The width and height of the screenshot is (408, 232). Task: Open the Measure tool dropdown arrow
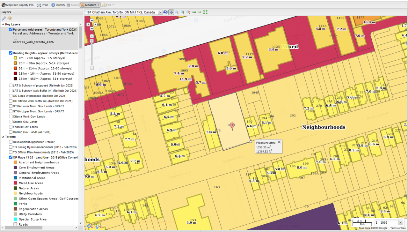tap(98, 5)
